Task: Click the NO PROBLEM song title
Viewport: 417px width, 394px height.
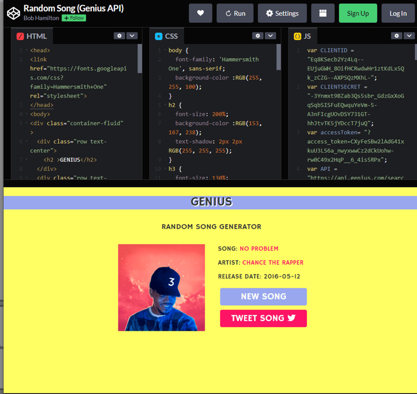Action: tap(259, 248)
